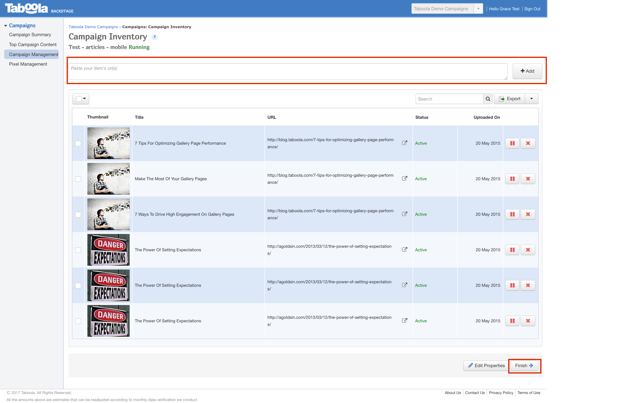626x403 pixels.
Task: Open the bulk selection dropdown caret
Action: tap(85, 99)
